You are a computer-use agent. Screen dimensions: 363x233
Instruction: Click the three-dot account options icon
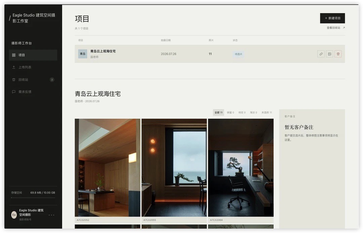(51, 215)
